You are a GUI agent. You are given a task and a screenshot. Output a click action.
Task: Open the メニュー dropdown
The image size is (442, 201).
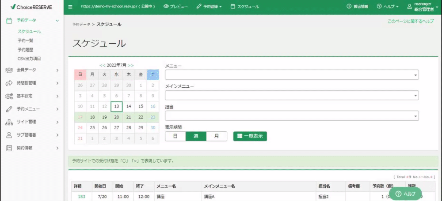point(292,75)
